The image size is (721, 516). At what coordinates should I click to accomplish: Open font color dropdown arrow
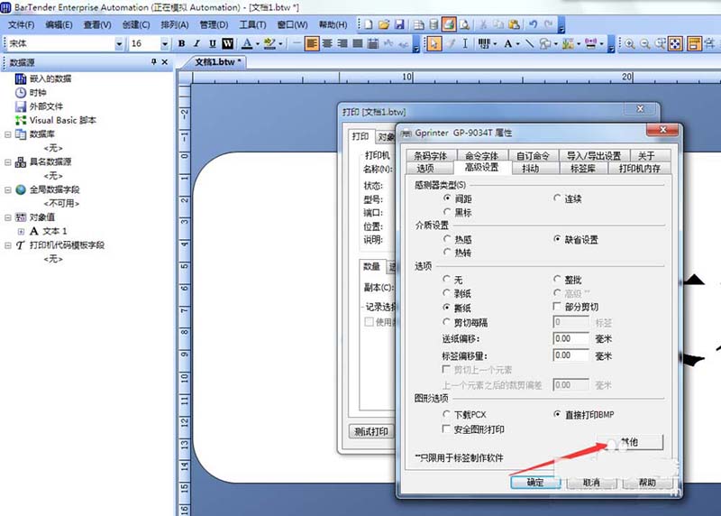258,43
